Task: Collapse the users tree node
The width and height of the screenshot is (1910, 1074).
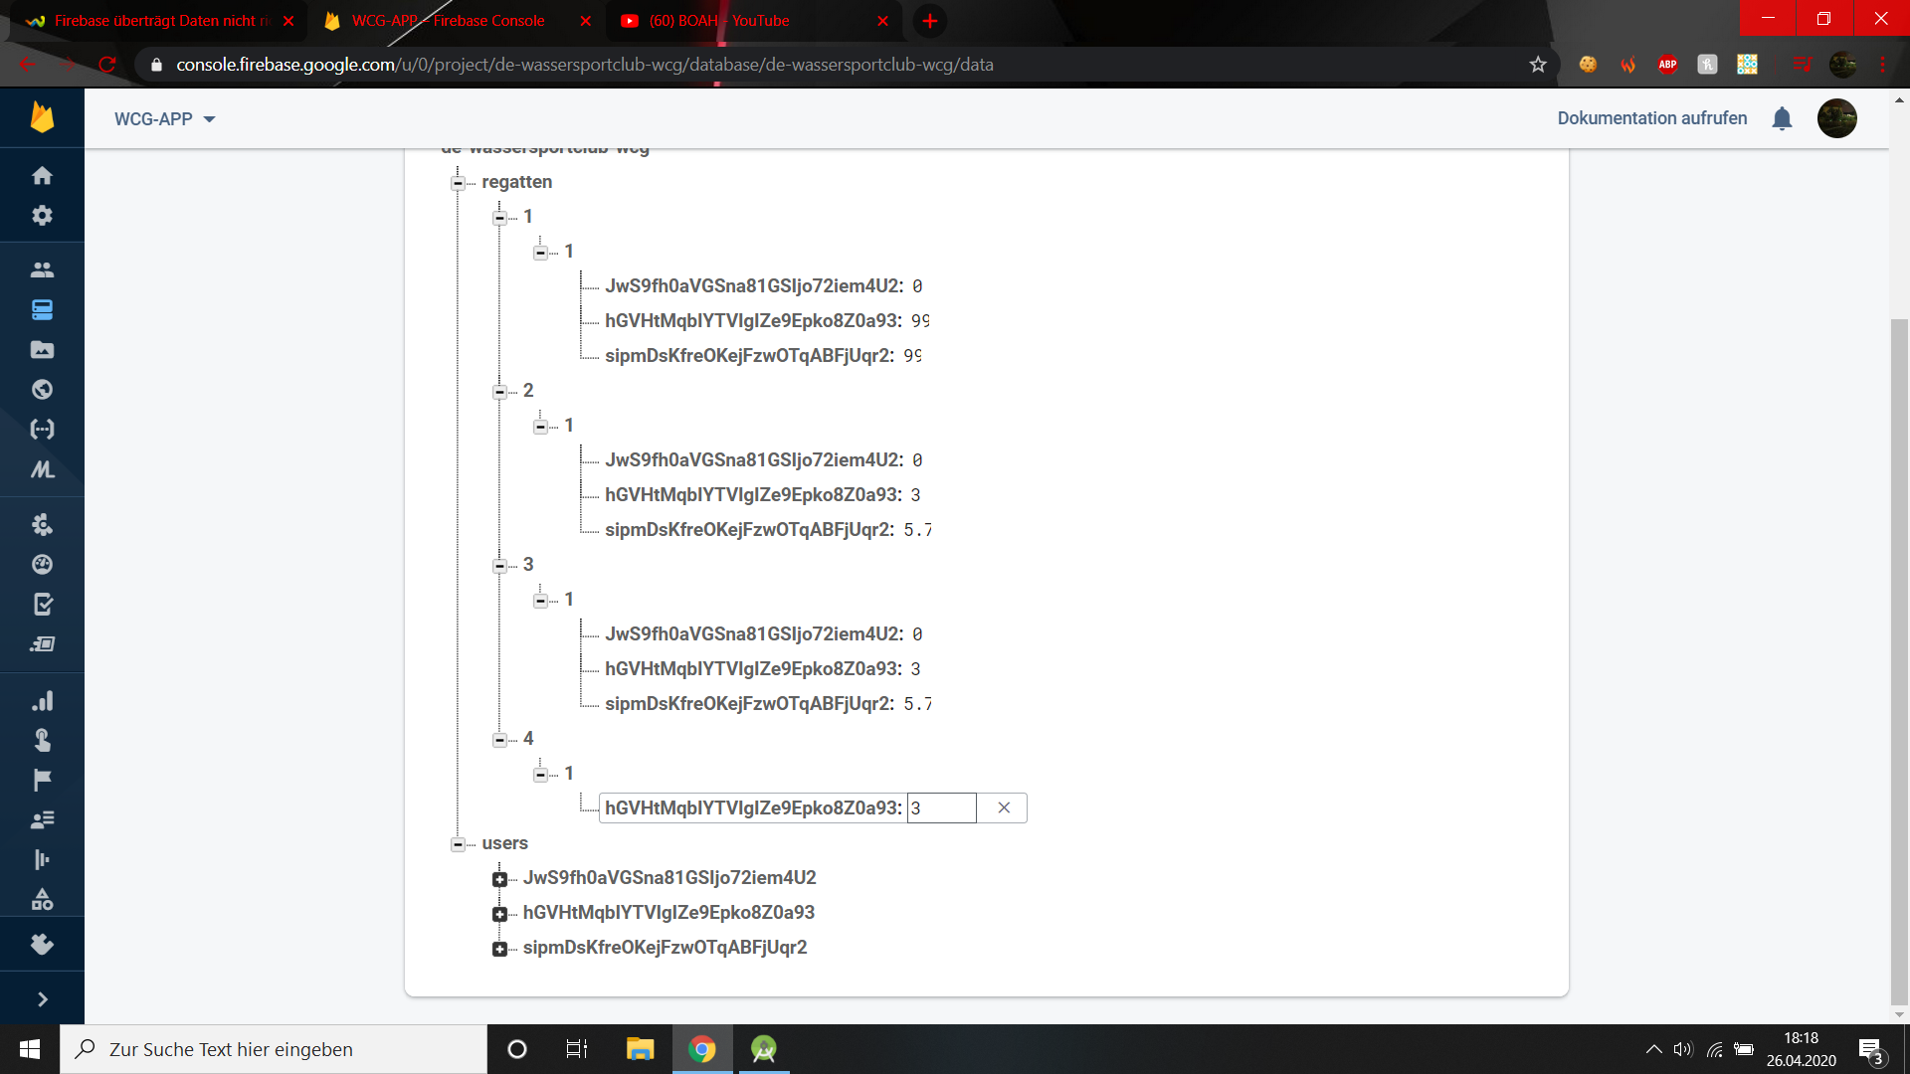Action: pyautogui.click(x=458, y=843)
